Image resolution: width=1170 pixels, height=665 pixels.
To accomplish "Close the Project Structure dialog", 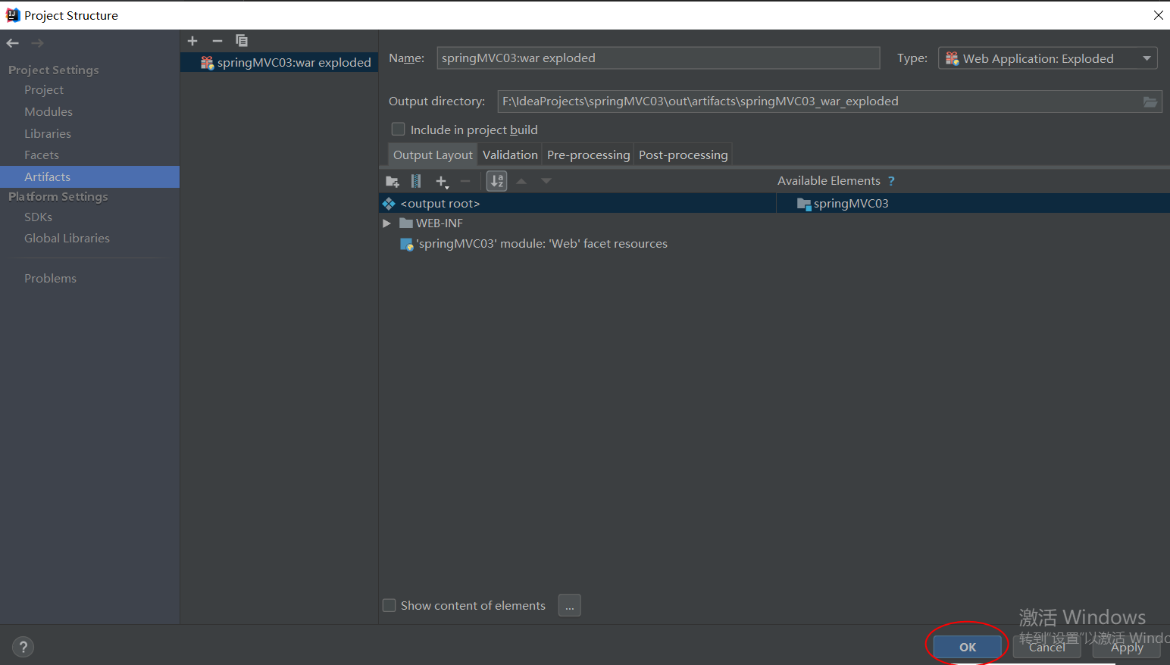I will click(x=1158, y=15).
